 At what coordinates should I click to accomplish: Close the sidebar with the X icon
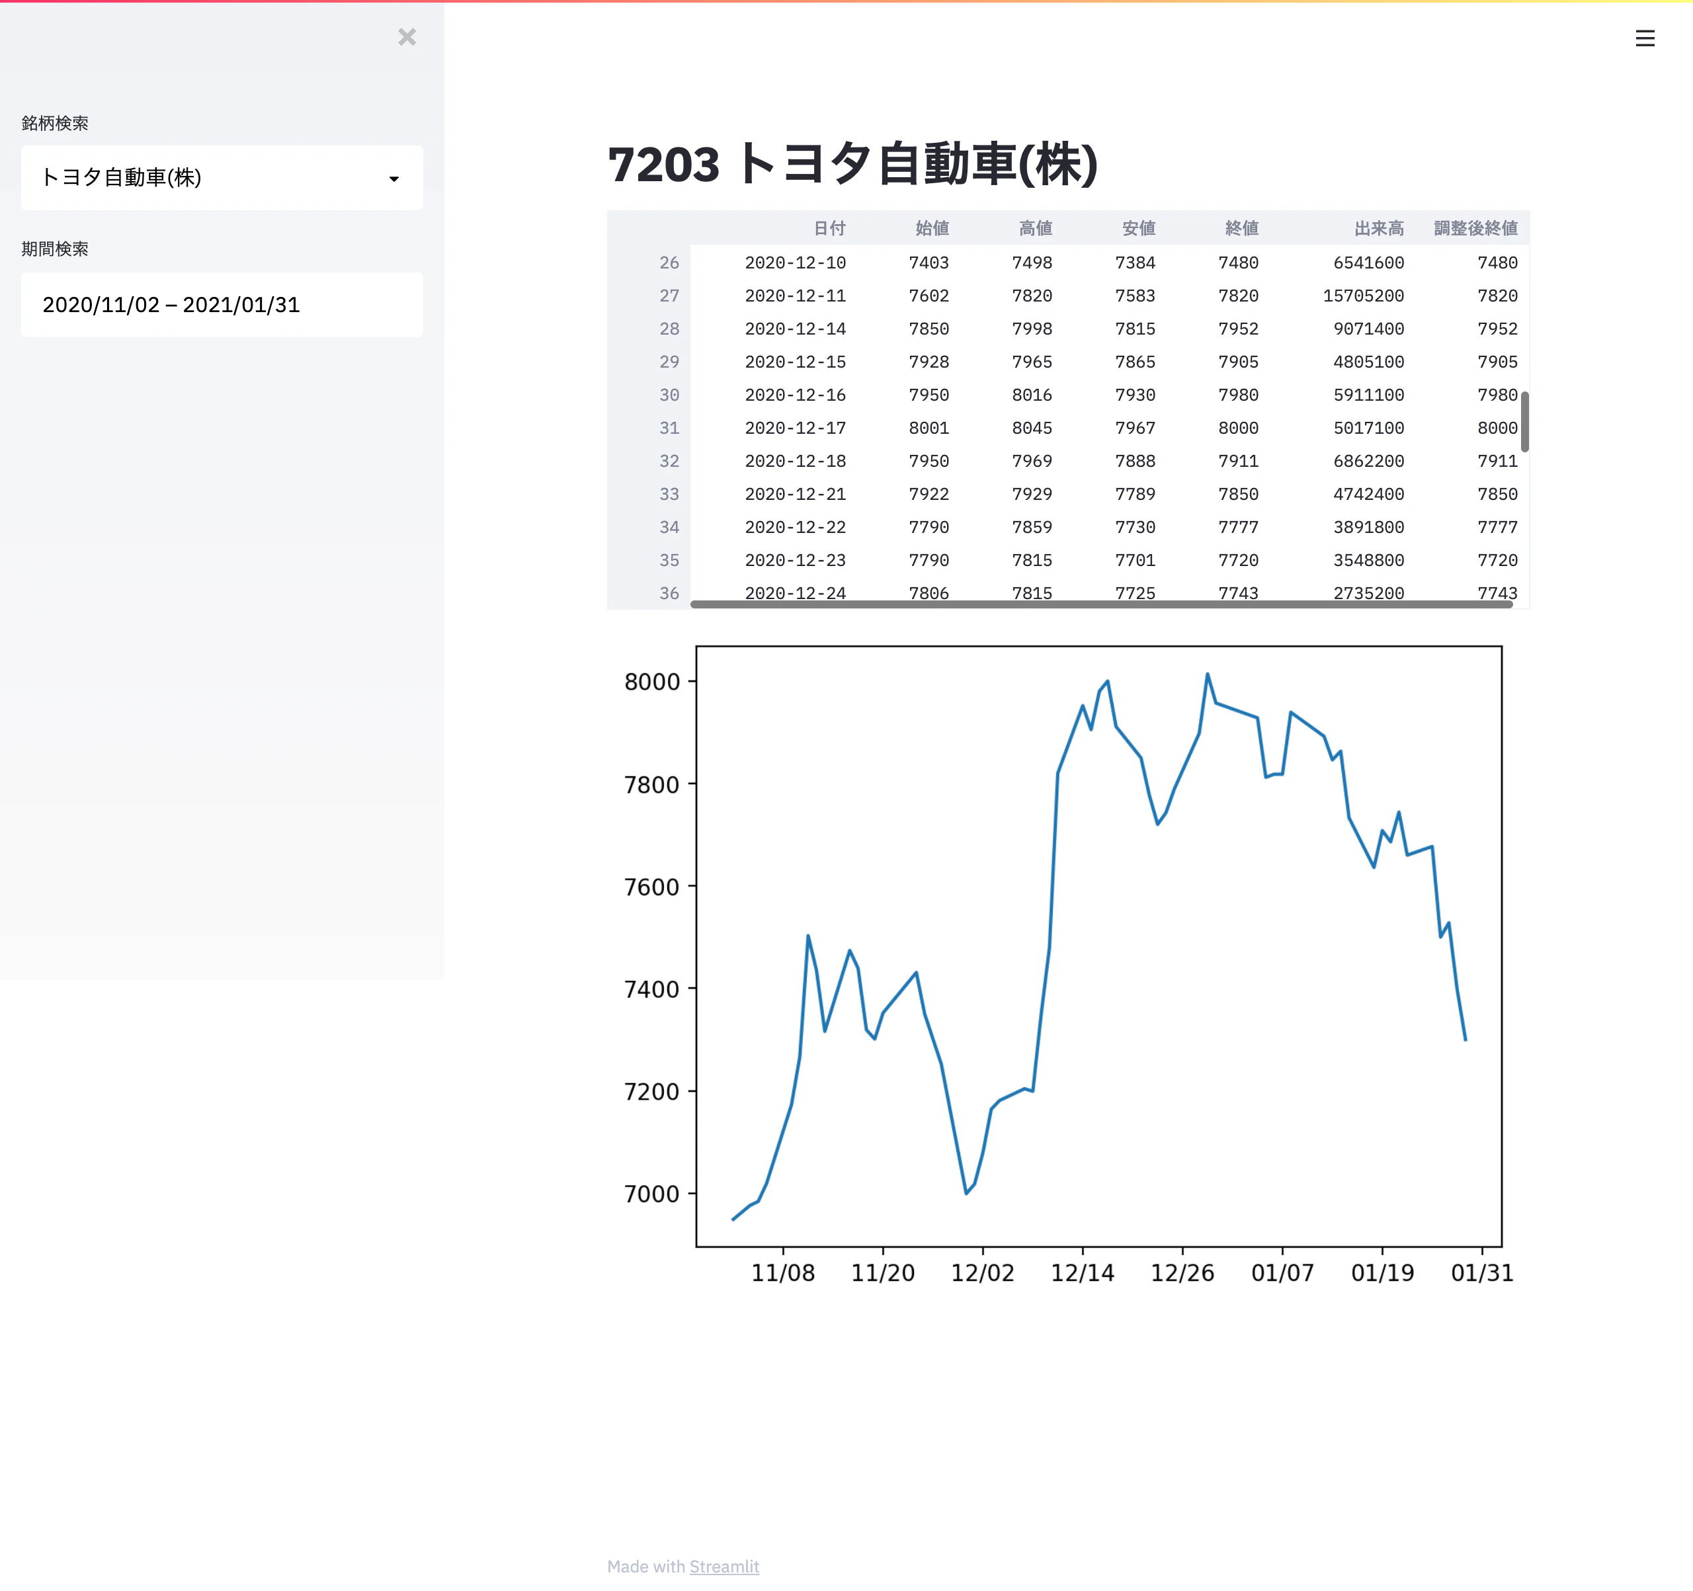407,36
